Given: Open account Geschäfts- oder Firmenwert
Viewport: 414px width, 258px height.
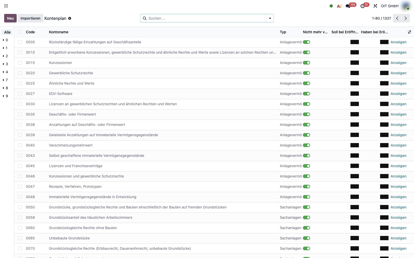Looking at the screenshot, I should pyautogui.click(x=72, y=114).
